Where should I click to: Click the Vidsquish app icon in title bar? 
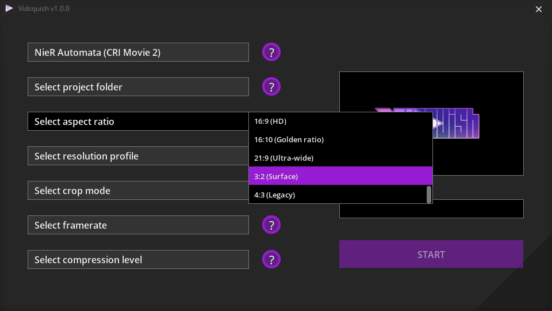(9, 9)
